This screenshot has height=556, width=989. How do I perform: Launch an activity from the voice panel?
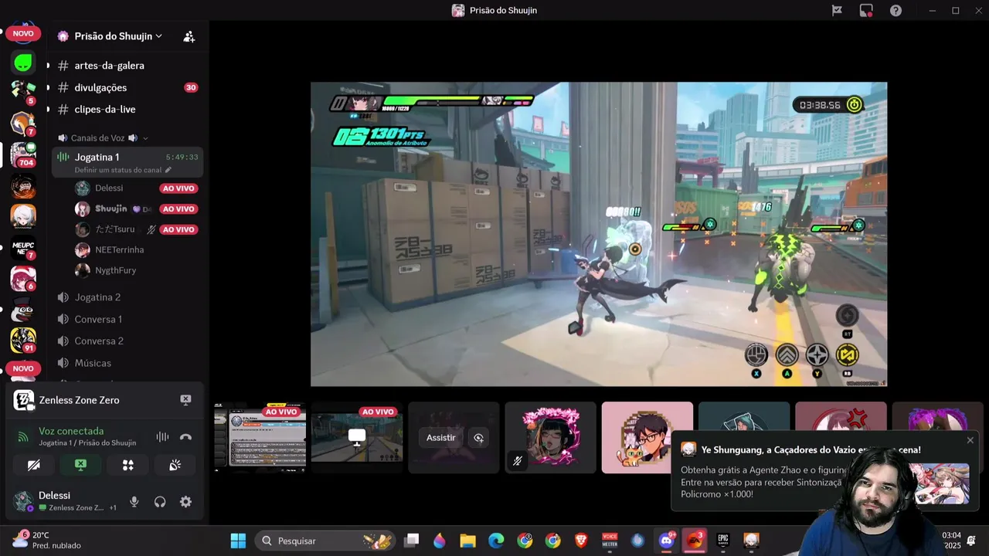(128, 465)
